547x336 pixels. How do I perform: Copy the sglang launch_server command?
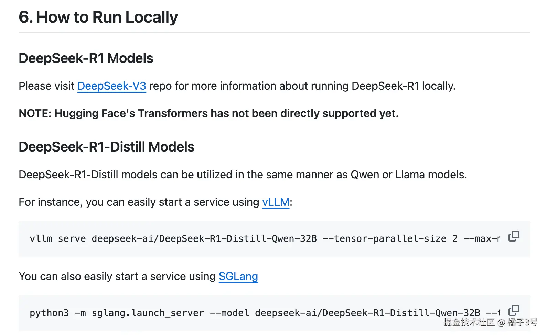pyautogui.click(x=514, y=310)
